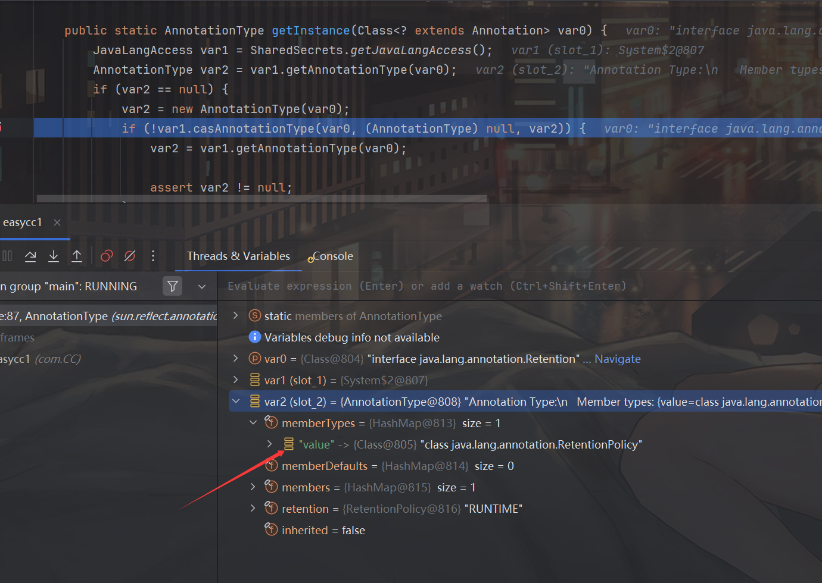Toggle the thread frames filter button
This screenshot has width=822, height=583.
pyautogui.click(x=172, y=286)
